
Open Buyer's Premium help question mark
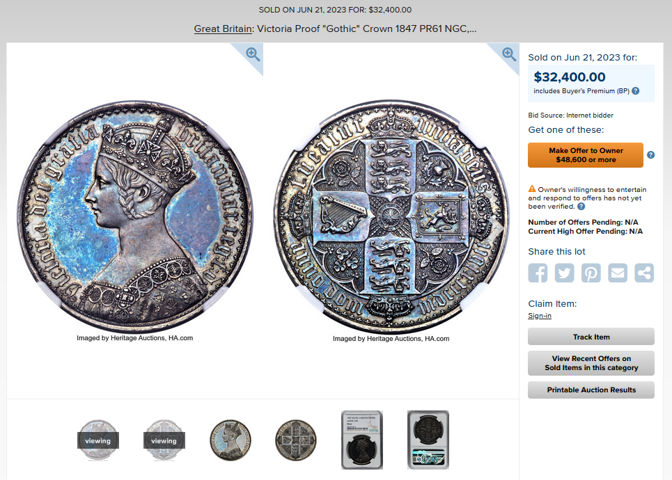point(636,90)
